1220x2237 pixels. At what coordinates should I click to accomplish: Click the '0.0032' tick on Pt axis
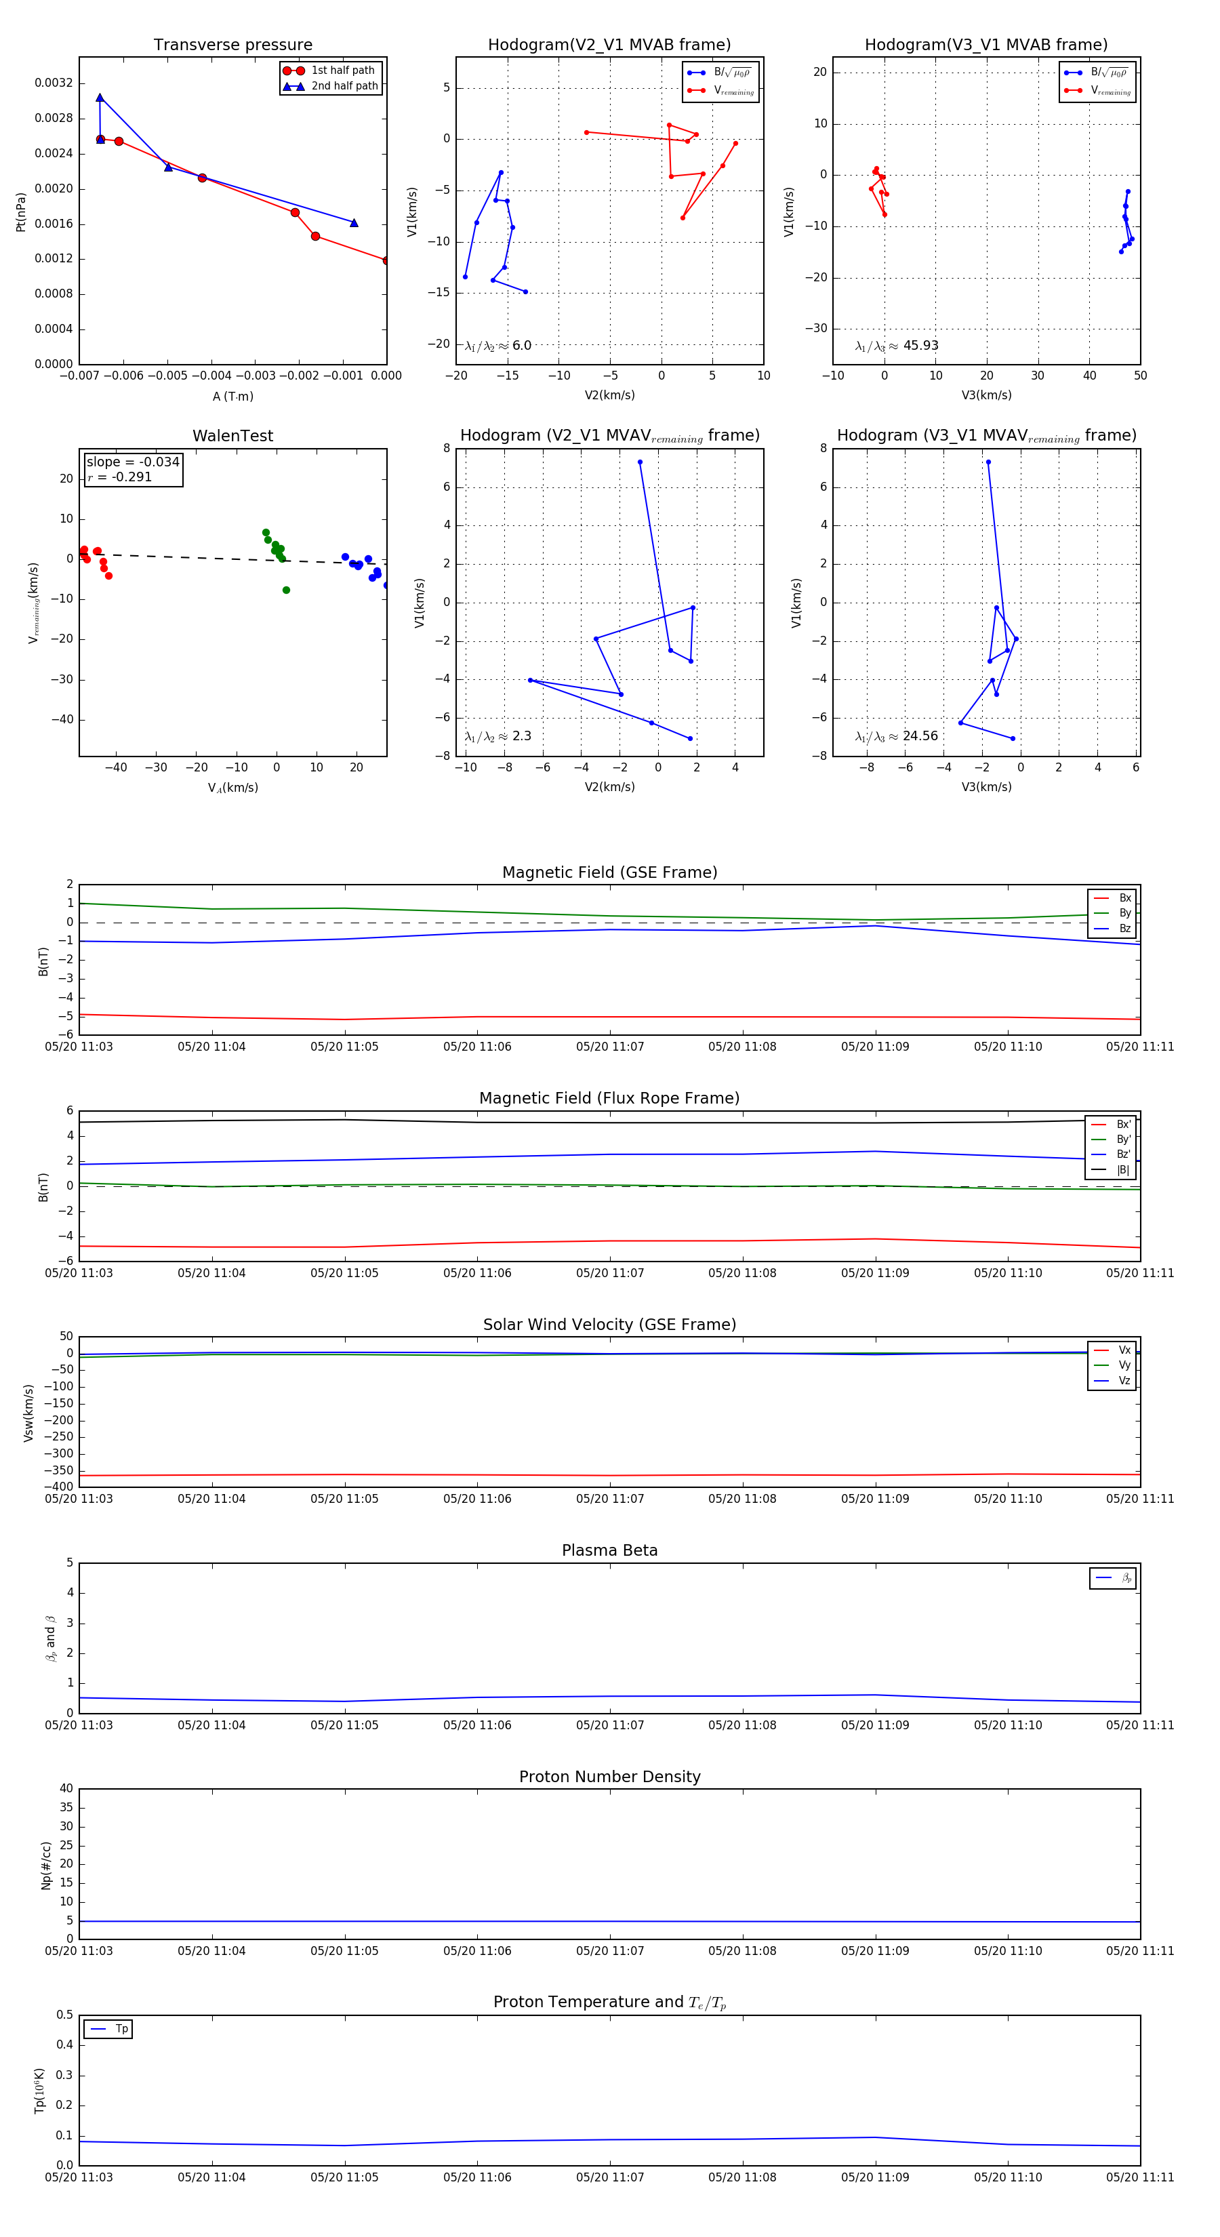(54, 83)
